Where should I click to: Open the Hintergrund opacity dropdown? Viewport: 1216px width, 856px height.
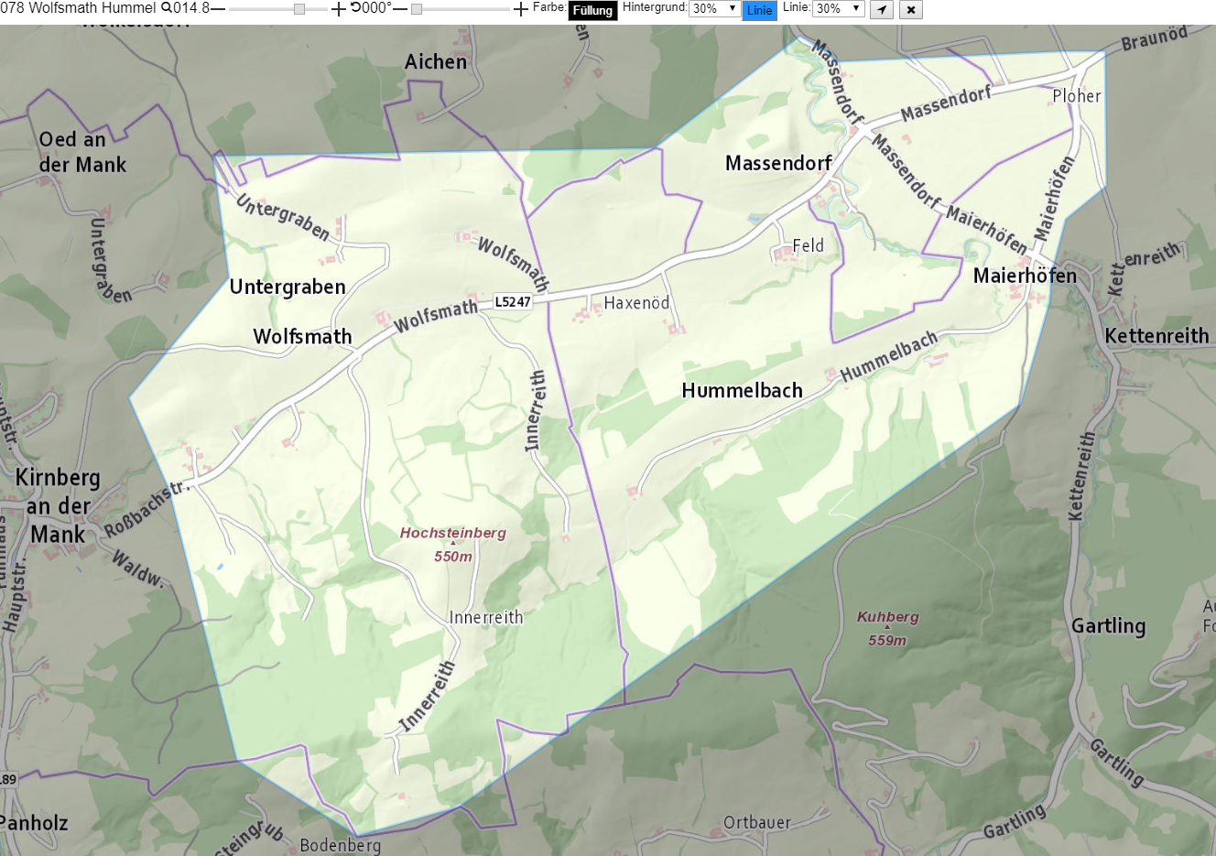[714, 8]
